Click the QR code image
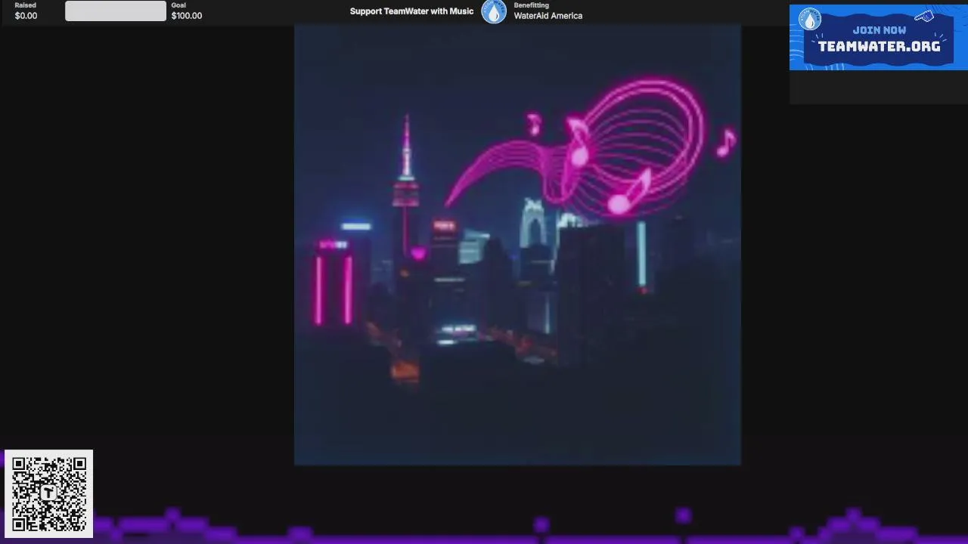The width and height of the screenshot is (968, 544). pos(49,494)
